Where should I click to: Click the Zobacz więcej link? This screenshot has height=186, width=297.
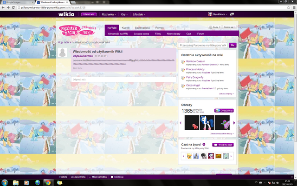(226, 94)
